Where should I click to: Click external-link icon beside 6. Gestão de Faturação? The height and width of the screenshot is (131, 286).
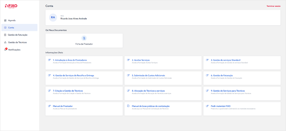(207, 75)
